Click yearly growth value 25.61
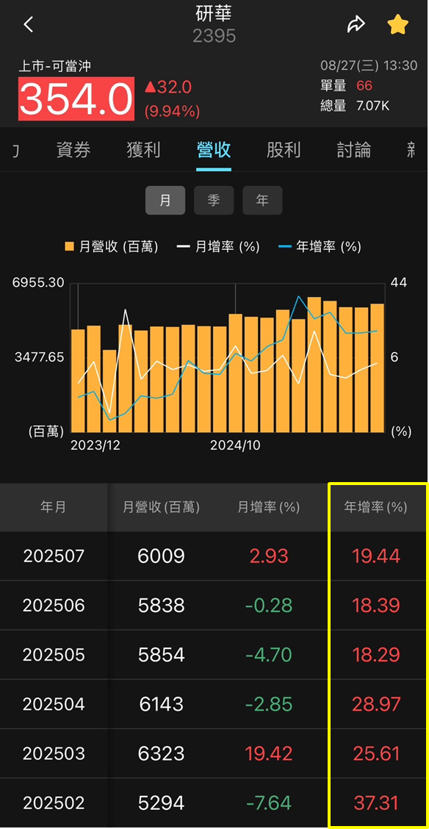429x829 pixels. 375,753
